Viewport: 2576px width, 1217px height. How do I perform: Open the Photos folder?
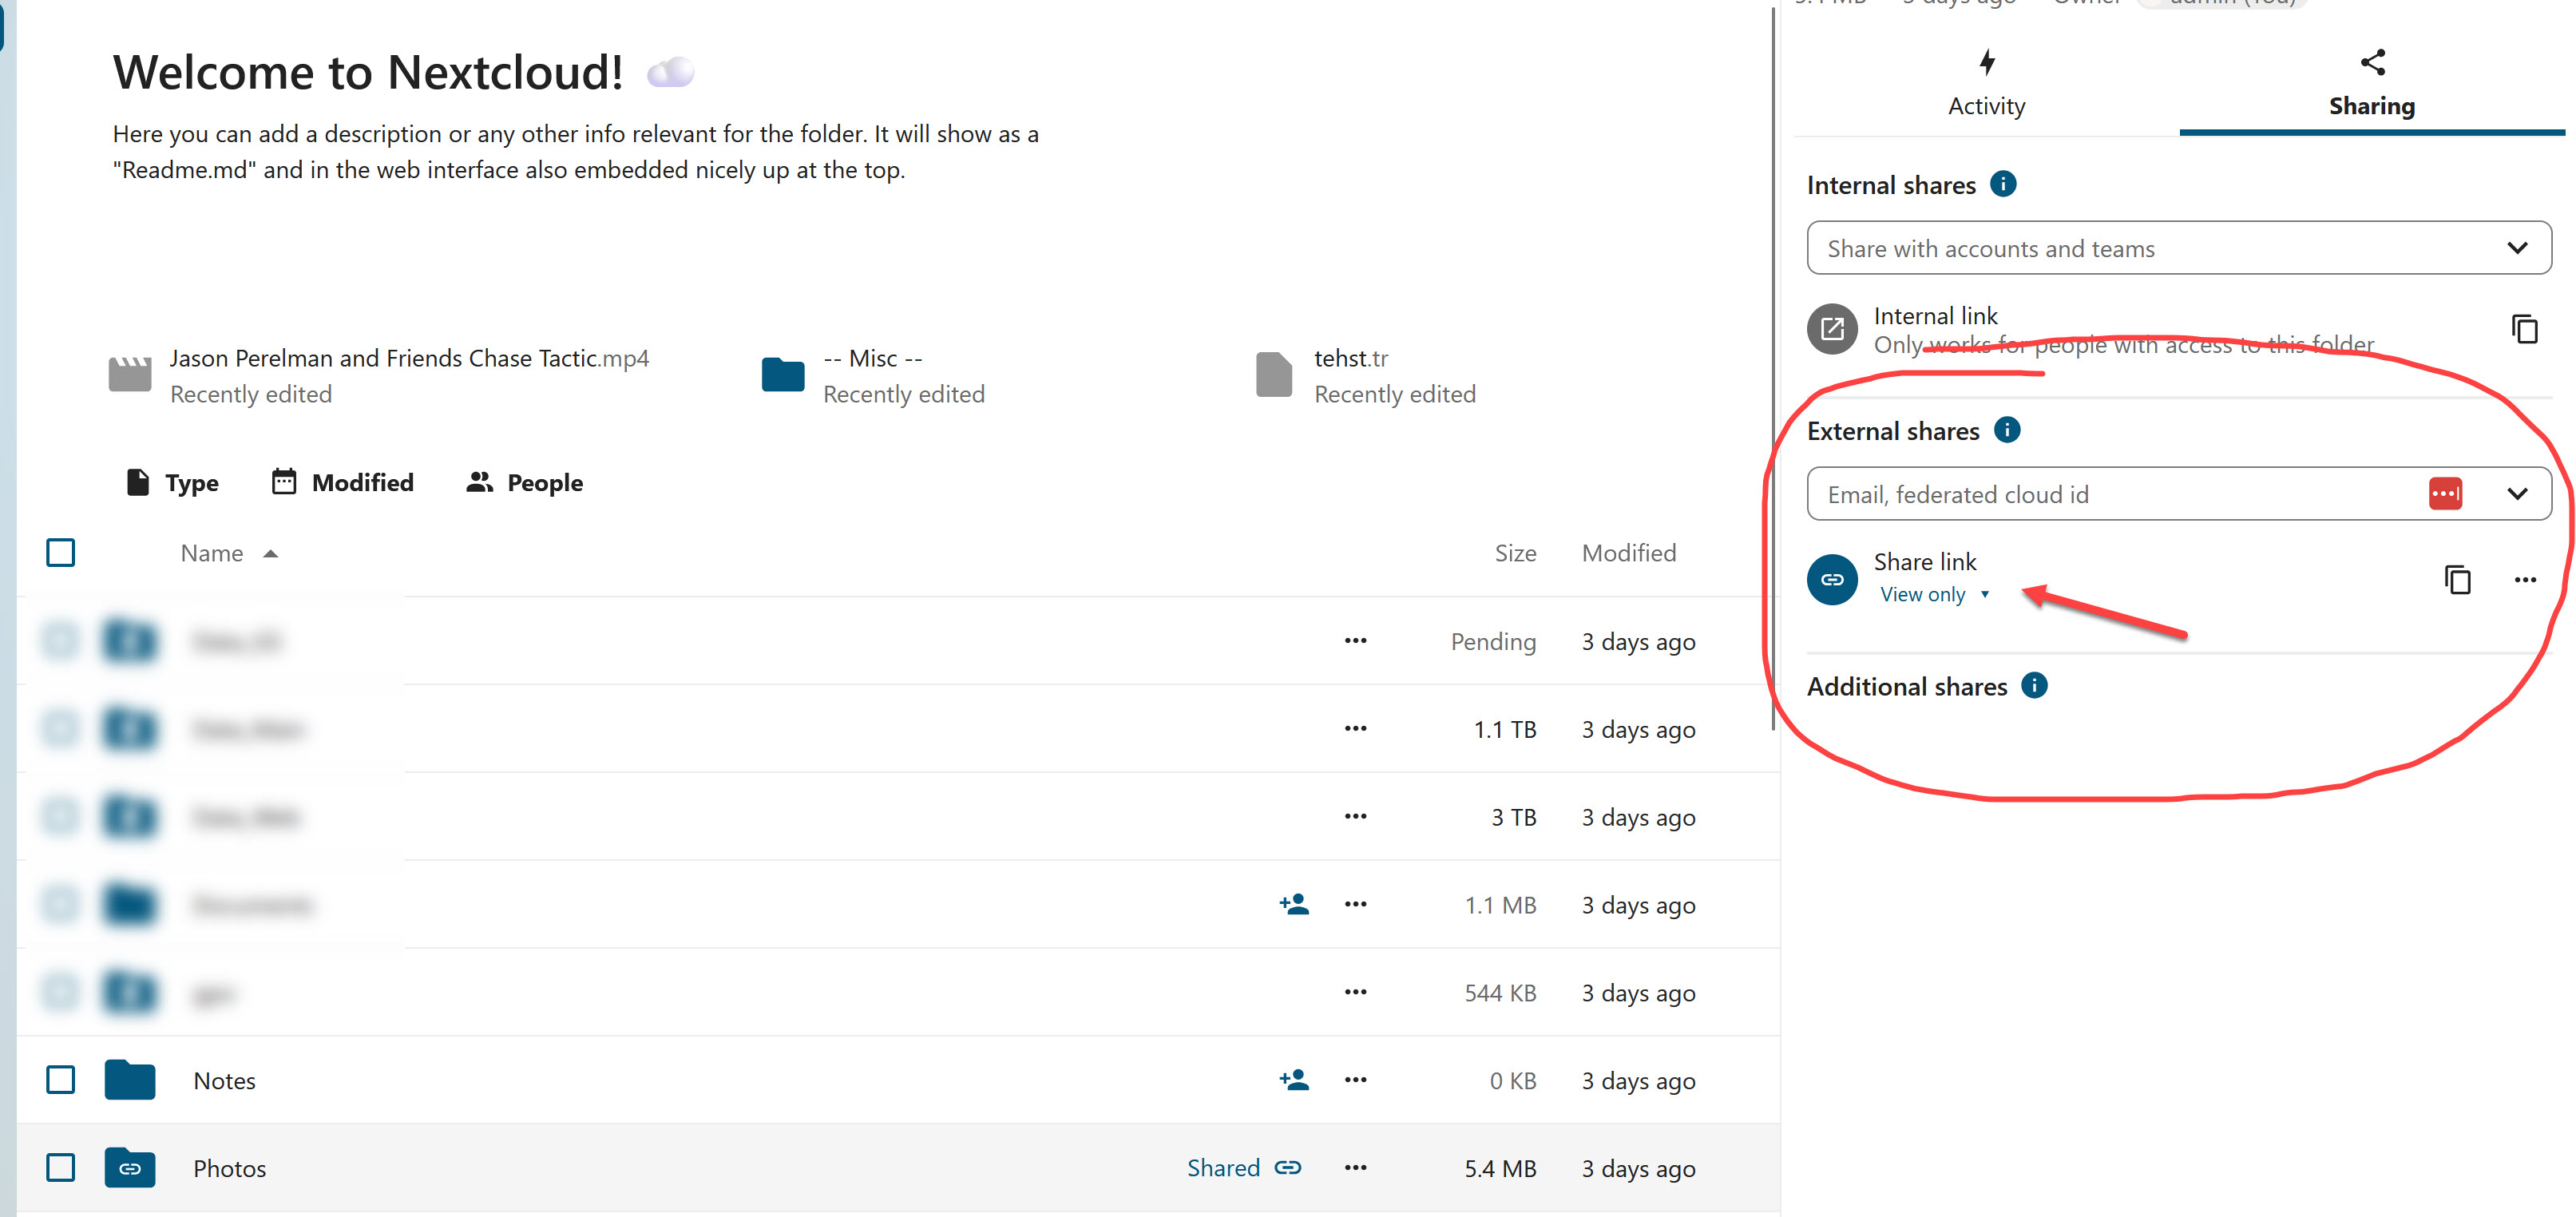(229, 1168)
